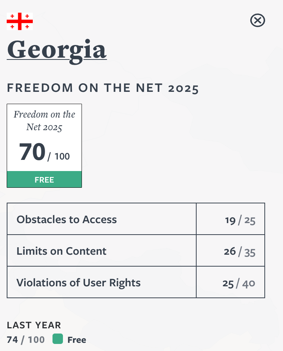Click the '/ 100' text in score card

coord(59,156)
